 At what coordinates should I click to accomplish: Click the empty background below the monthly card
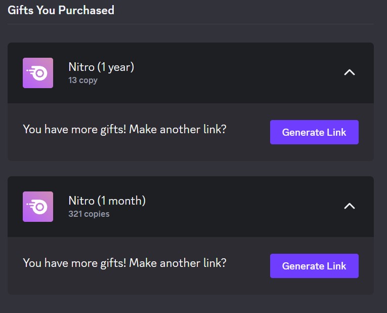190,304
